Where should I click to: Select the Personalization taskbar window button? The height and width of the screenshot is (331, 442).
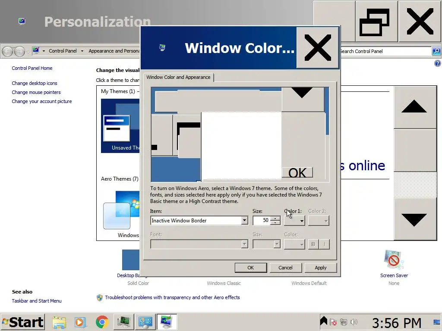pos(167,322)
